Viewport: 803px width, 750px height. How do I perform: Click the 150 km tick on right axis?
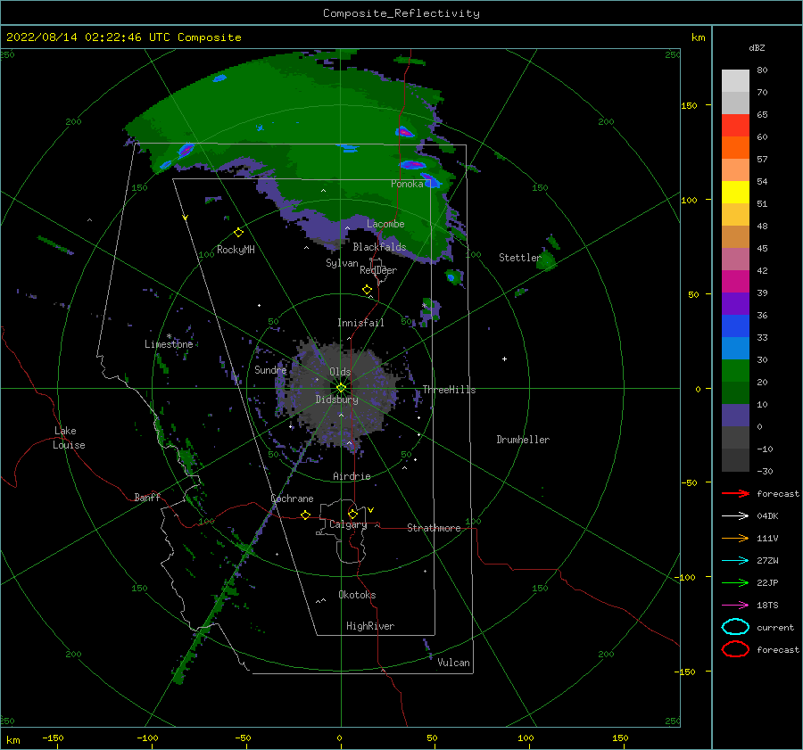pyautogui.click(x=689, y=105)
